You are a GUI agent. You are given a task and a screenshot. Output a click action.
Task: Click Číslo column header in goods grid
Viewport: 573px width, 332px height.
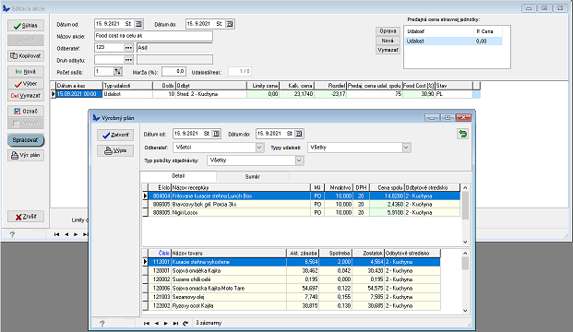[160, 253]
